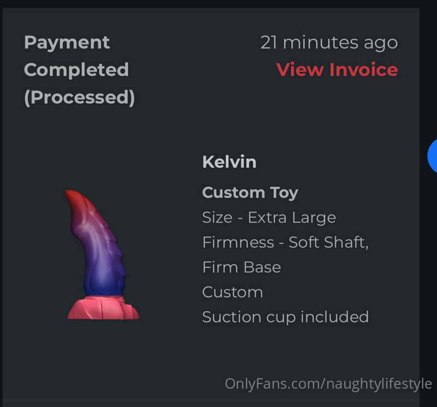Click the Size - Extra Large line
The width and height of the screenshot is (437, 407).
269,218
